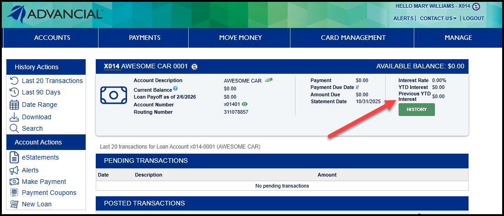Click Last 20 Transactions refresh icon
This screenshot has width=504, height=216.
(x=14, y=81)
